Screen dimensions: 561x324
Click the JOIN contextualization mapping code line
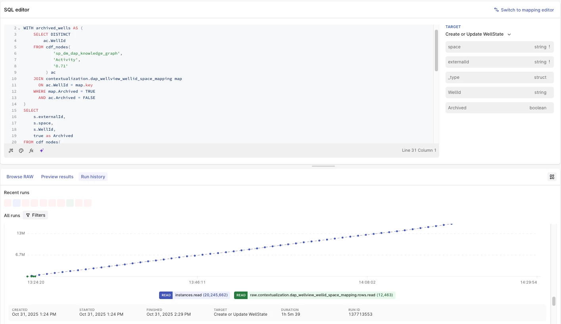point(108,79)
